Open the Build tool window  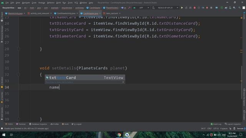point(65,124)
